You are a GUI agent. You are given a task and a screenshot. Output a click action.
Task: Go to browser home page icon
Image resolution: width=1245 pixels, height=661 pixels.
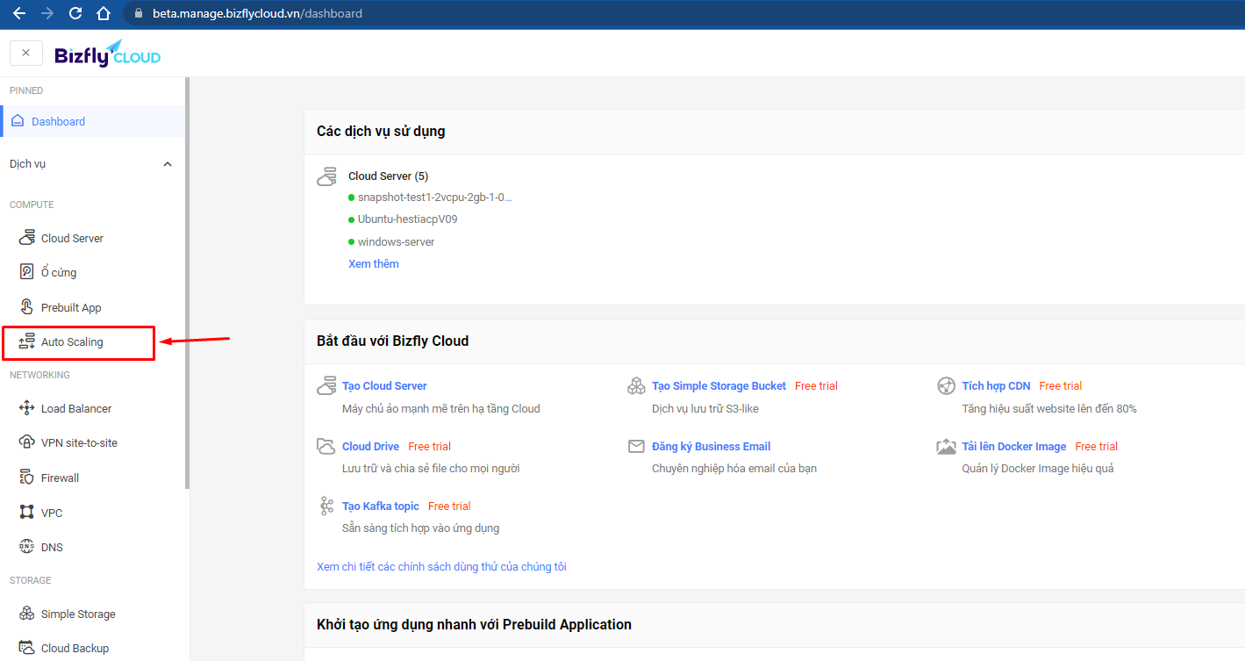pyautogui.click(x=104, y=13)
